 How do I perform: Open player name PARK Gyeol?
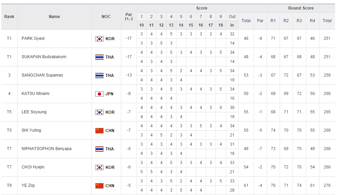point(33,38)
